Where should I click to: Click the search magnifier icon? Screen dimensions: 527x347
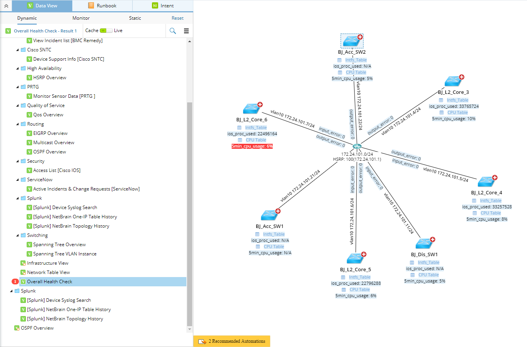[x=173, y=31]
